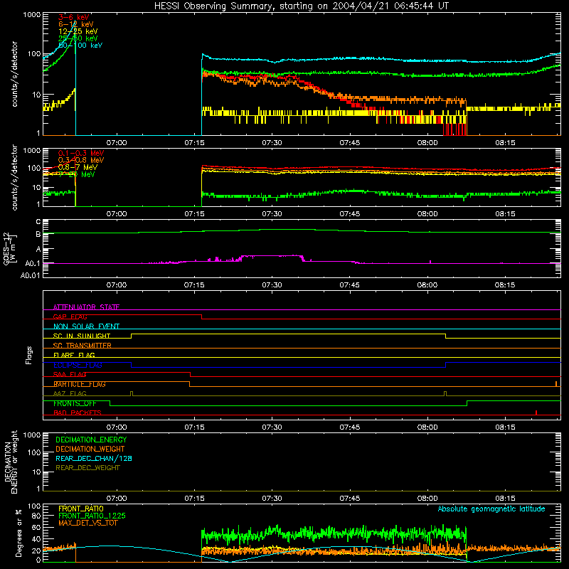The width and height of the screenshot is (569, 569).
Task: Click the Degrees or % axis title
Action: 18,533
